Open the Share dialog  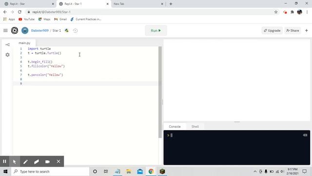[x=292, y=30]
